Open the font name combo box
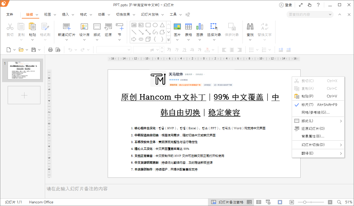The width and height of the screenshot is (354, 206). (114, 50)
